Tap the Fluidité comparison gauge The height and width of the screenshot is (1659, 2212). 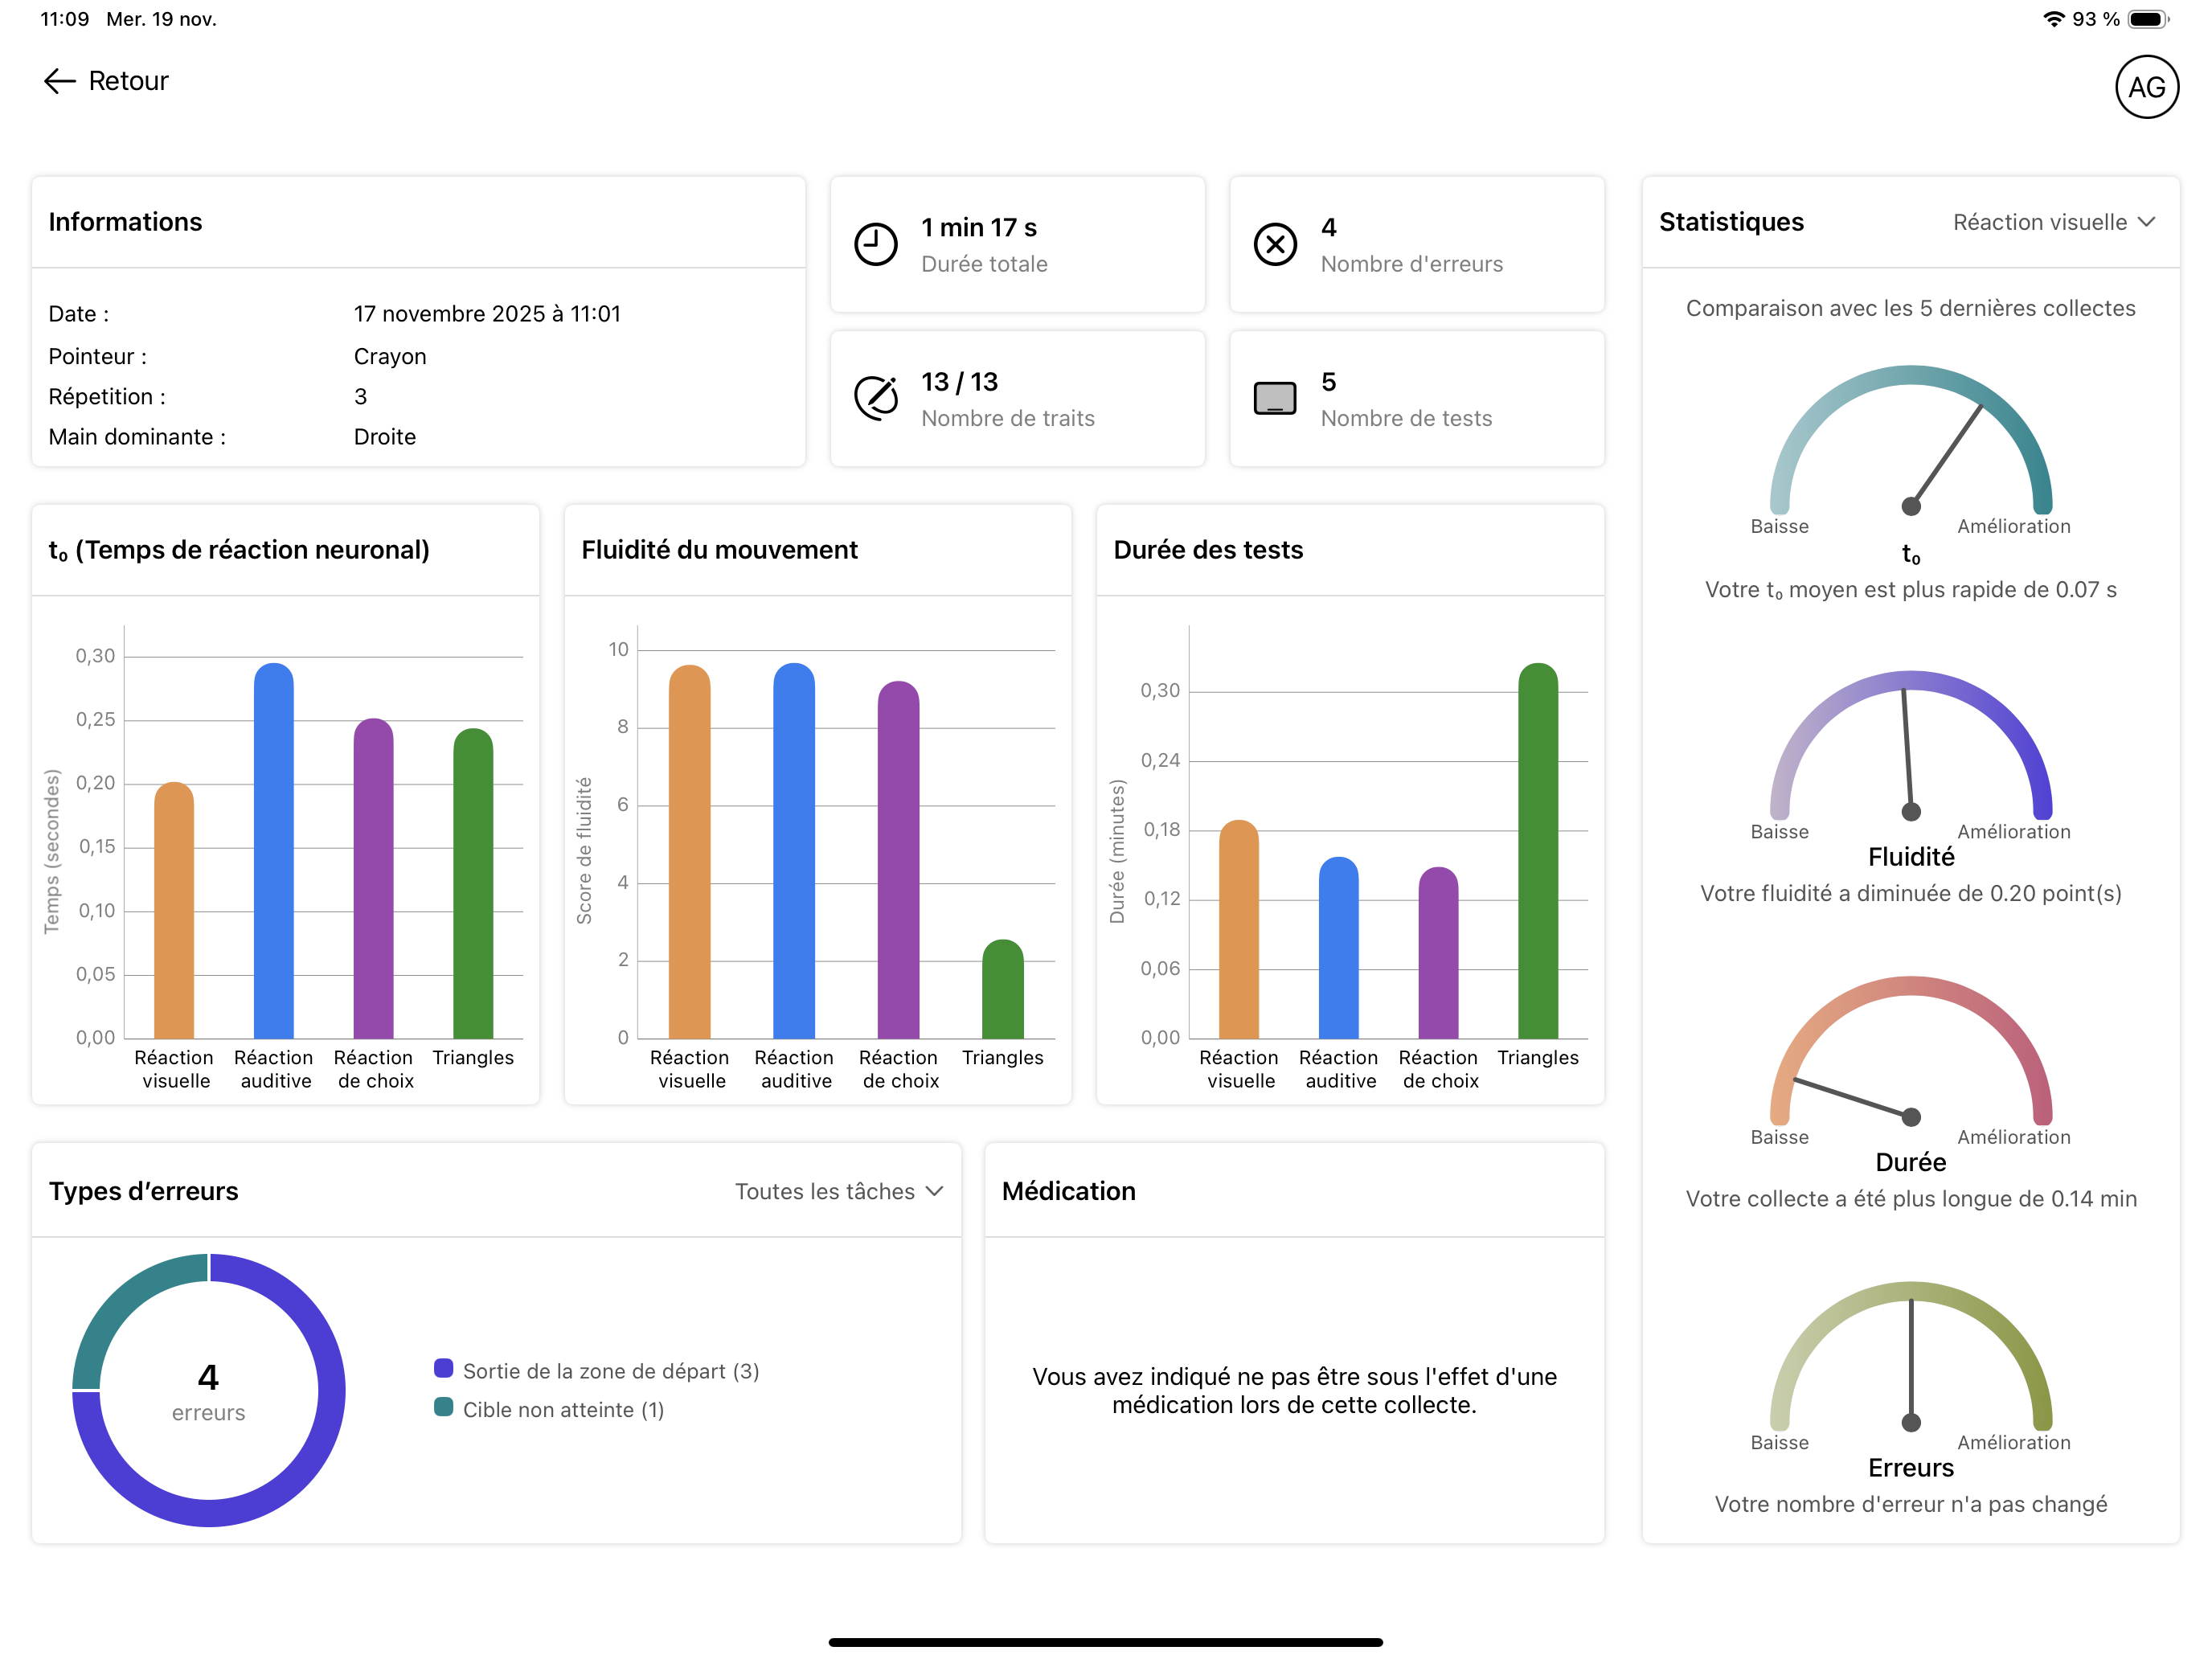coord(1911,745)
